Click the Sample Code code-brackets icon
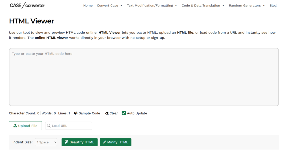The height and width of the screenshot is (153, 289). tap(76, 113)
